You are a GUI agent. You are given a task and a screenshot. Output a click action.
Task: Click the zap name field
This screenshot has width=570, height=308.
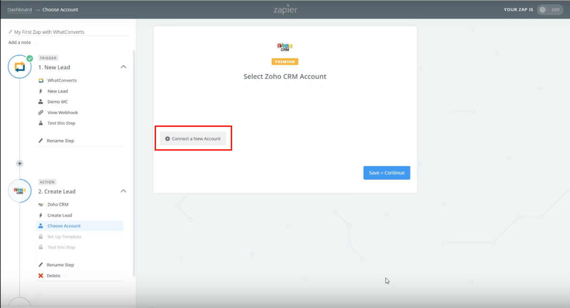[69, 32]
